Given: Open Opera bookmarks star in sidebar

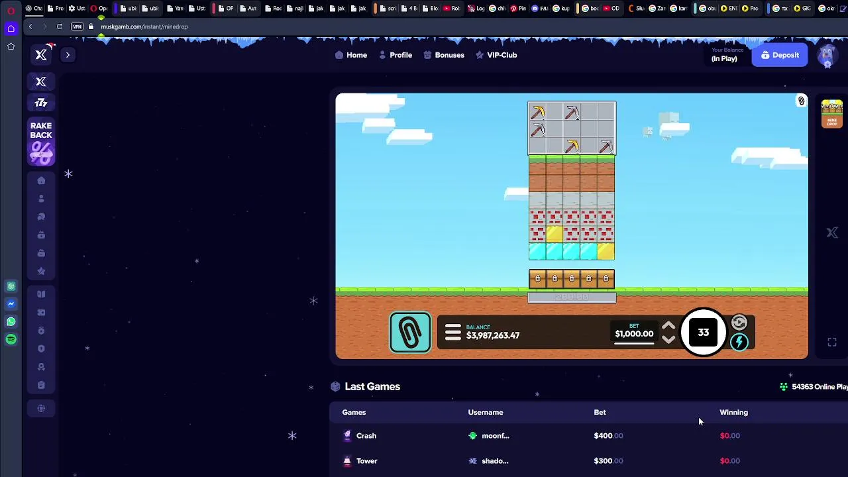Looking at the screenshot, I should coord(11,46).
